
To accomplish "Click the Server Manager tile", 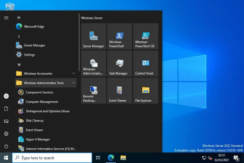I will (x=93, y=36).
